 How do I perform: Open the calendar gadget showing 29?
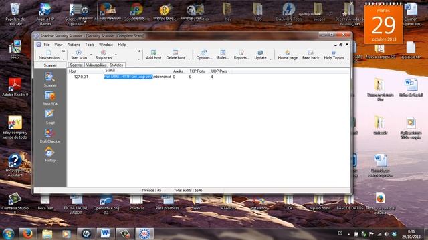click(x=383, y=24)
